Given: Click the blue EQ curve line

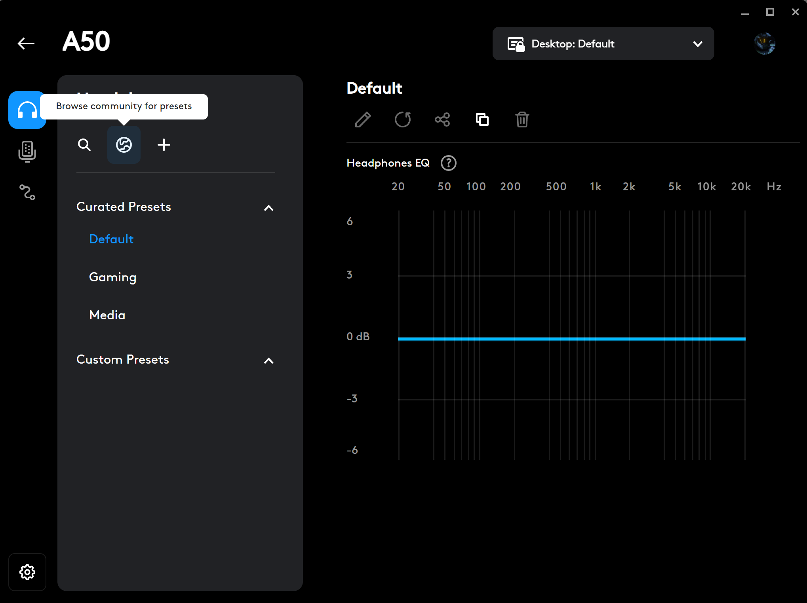Looking at the screenshot, I should tap(571, 339).
